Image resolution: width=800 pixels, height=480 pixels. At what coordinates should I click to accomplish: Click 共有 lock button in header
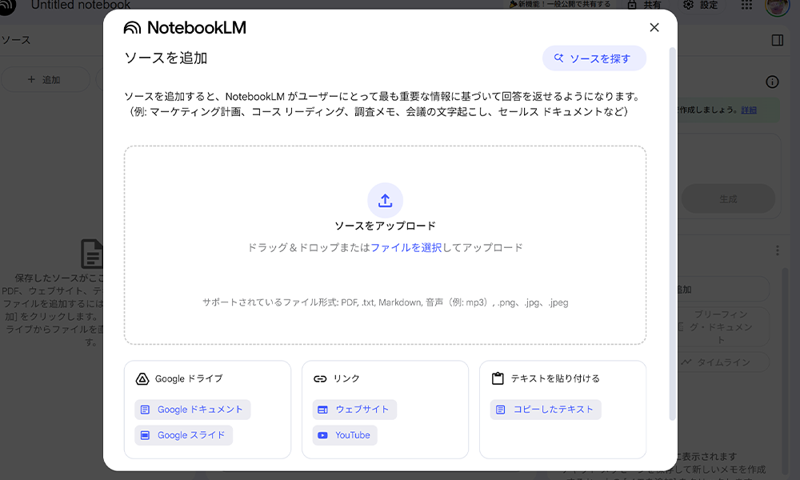(x=644, y=5)
